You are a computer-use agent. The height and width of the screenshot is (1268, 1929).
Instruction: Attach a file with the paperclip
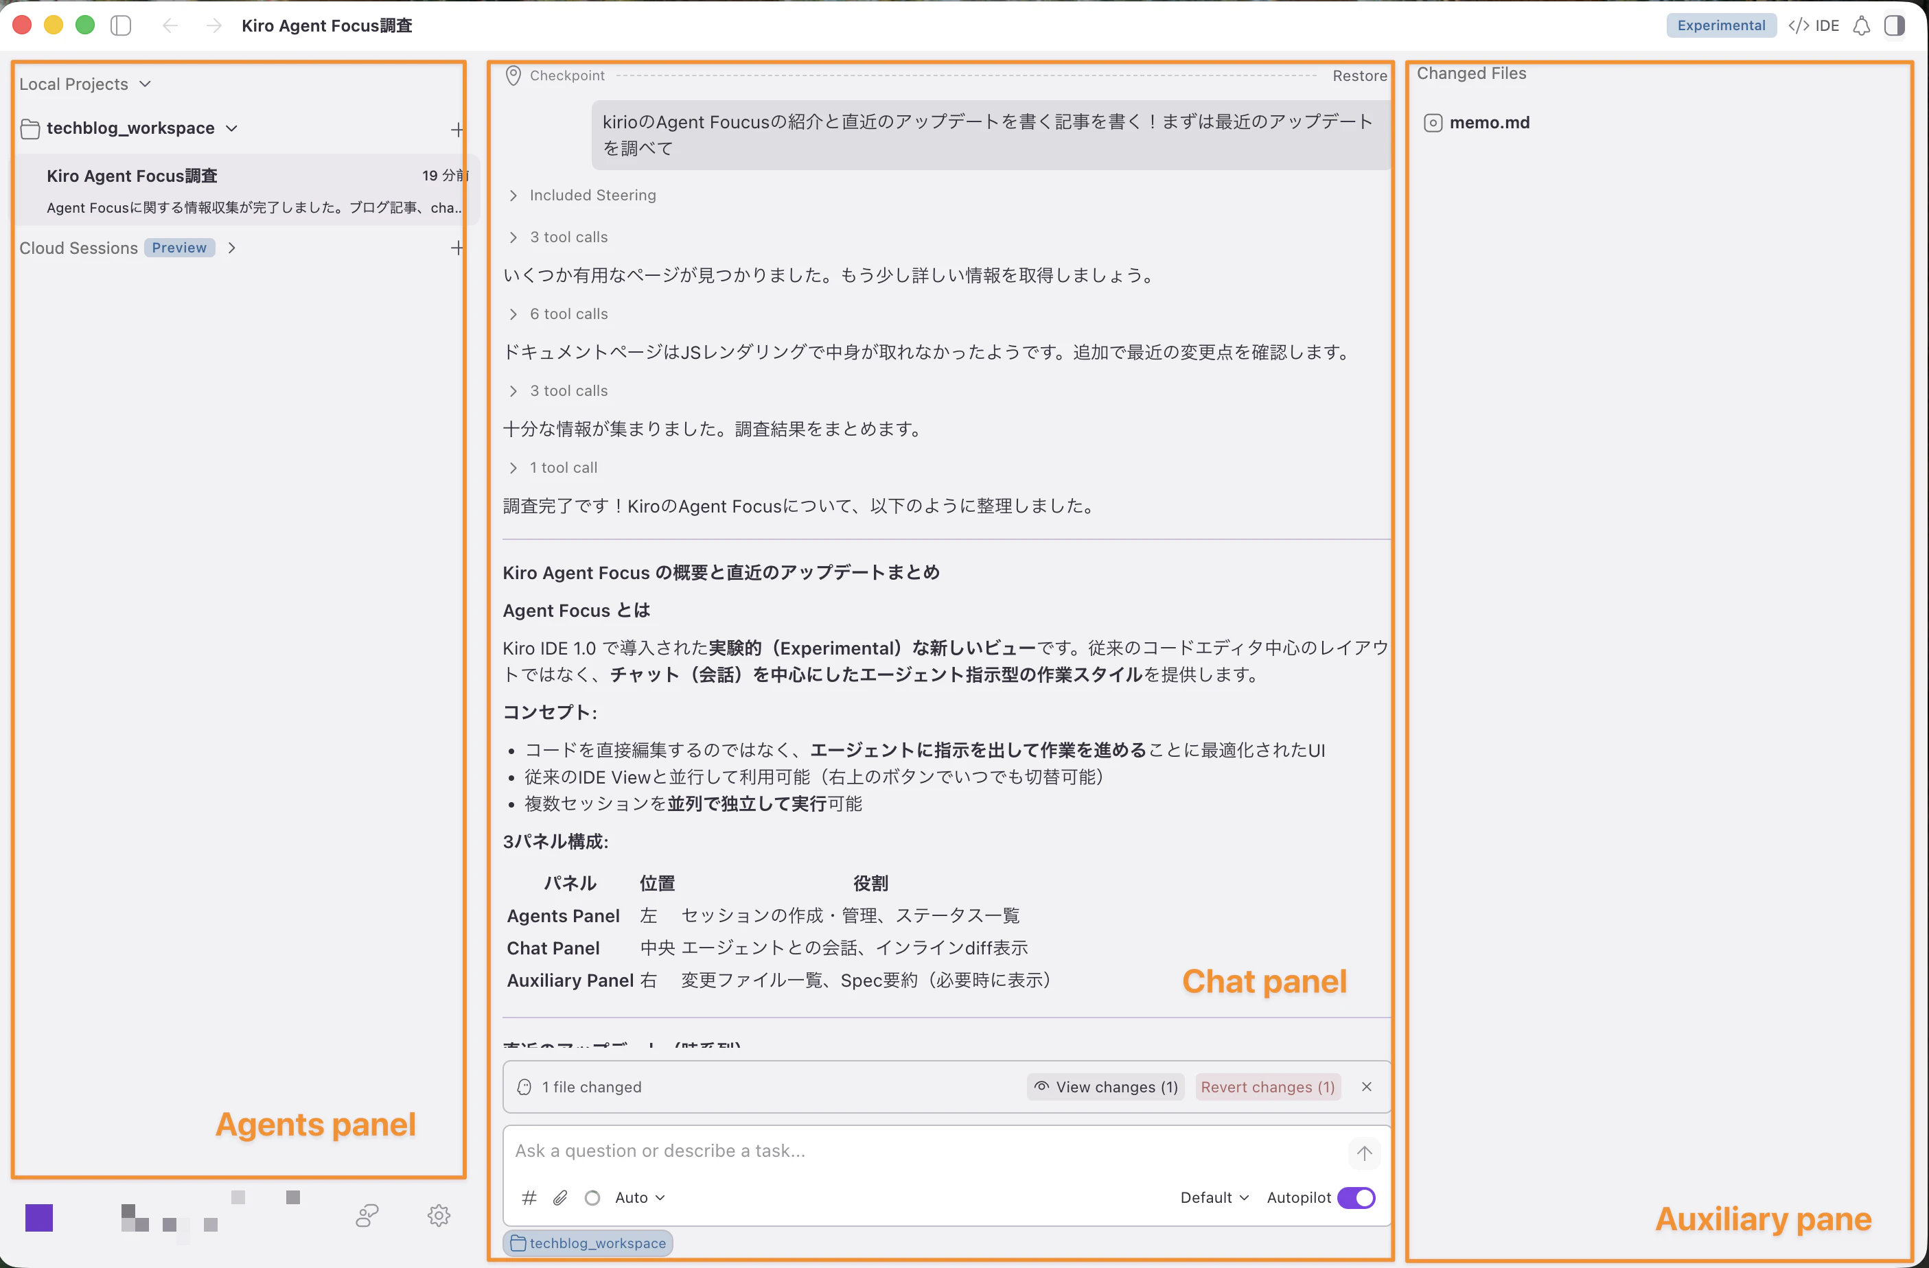560,1198
